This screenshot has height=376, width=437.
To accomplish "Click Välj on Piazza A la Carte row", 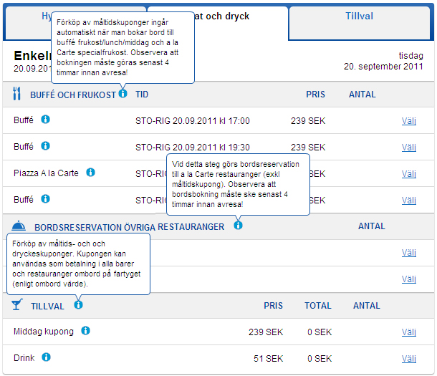I will point(408,173).
